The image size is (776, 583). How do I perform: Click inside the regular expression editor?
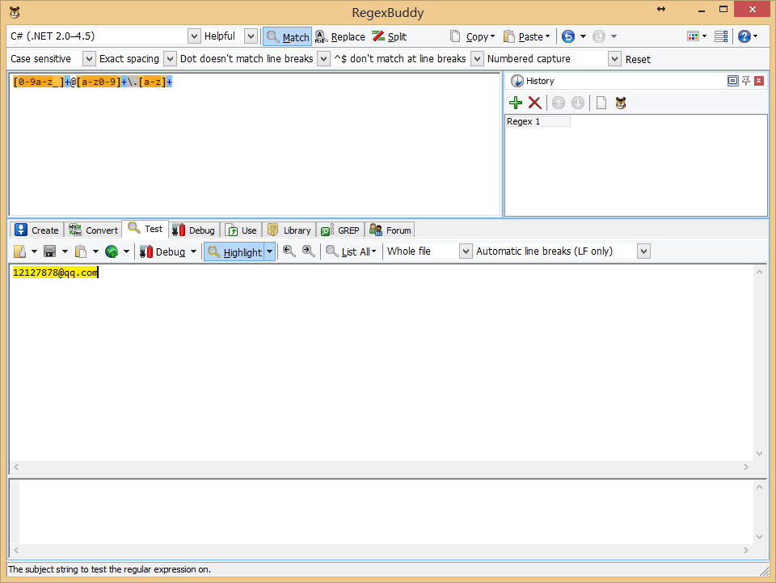(x=255, y=145)
